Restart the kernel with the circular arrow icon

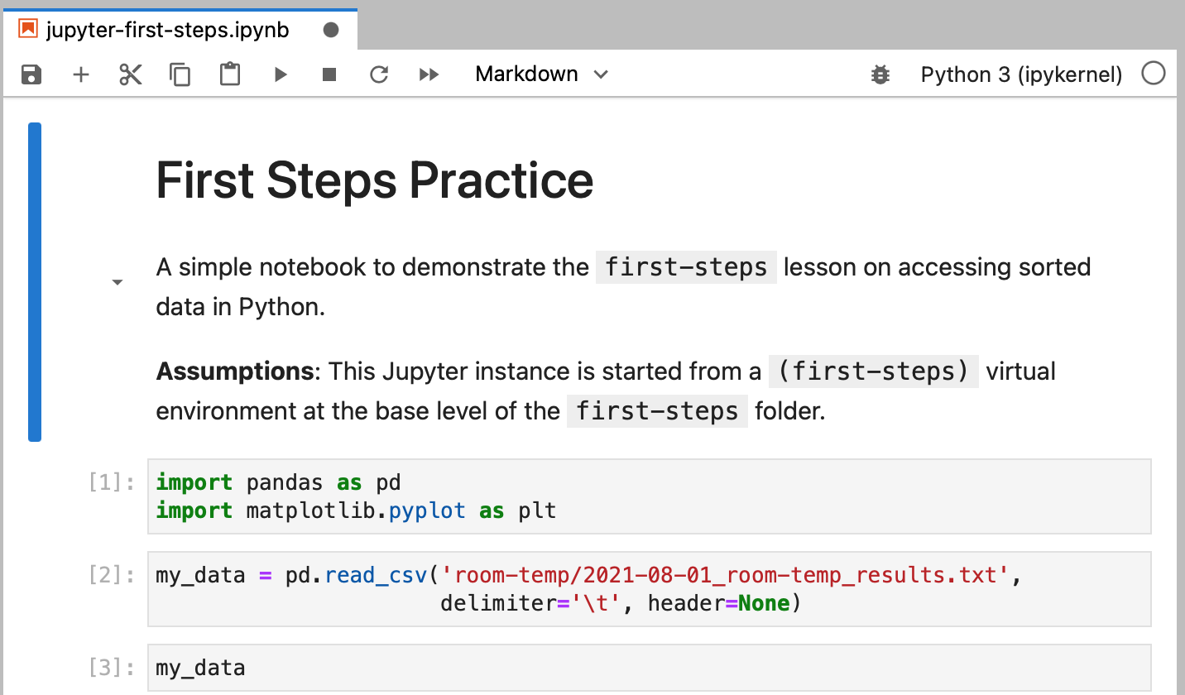pyautogui.click(x=379, y=74)
